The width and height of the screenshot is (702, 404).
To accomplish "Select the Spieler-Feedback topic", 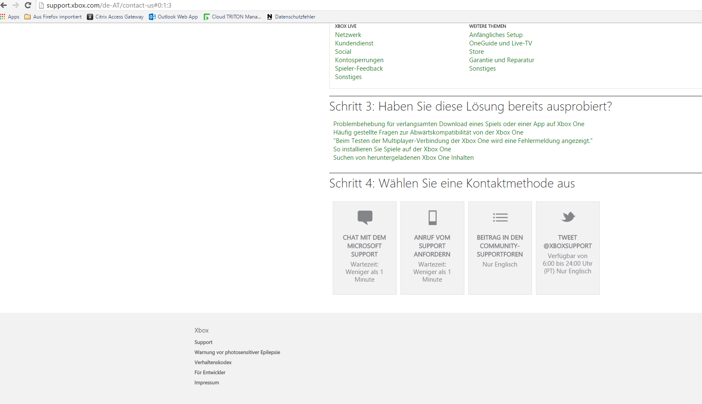I will [359, 69].
